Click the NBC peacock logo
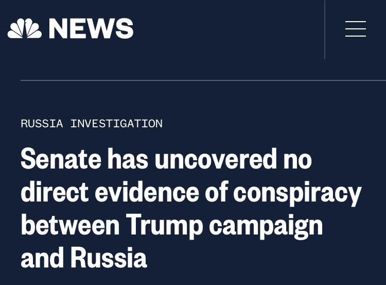The width and height of the screenshot is (386, 285). pyautogui.click(x=25, y=28)
